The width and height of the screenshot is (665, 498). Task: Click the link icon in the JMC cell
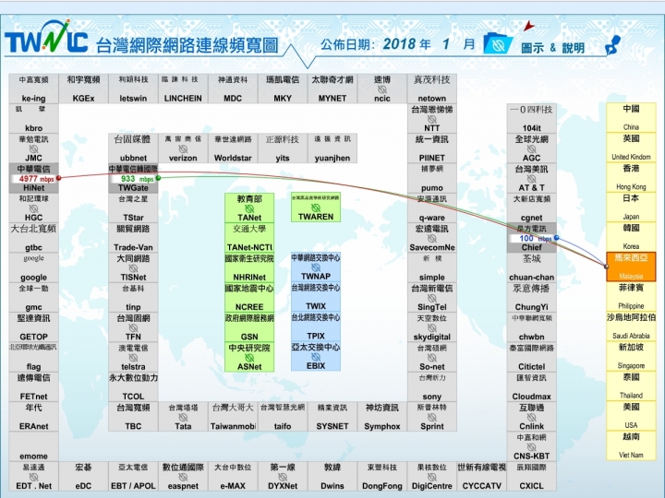tap(33, 149)
